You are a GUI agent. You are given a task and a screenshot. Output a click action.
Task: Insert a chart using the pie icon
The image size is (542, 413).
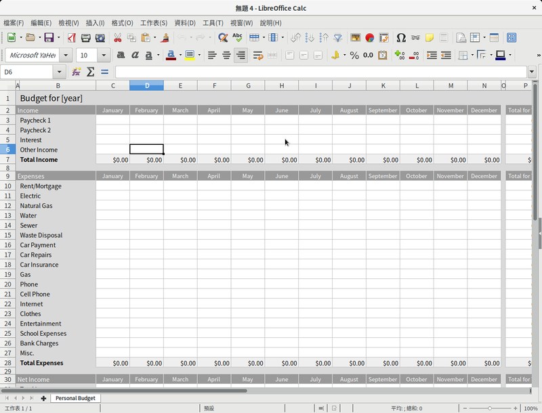(x=370, y=38)
